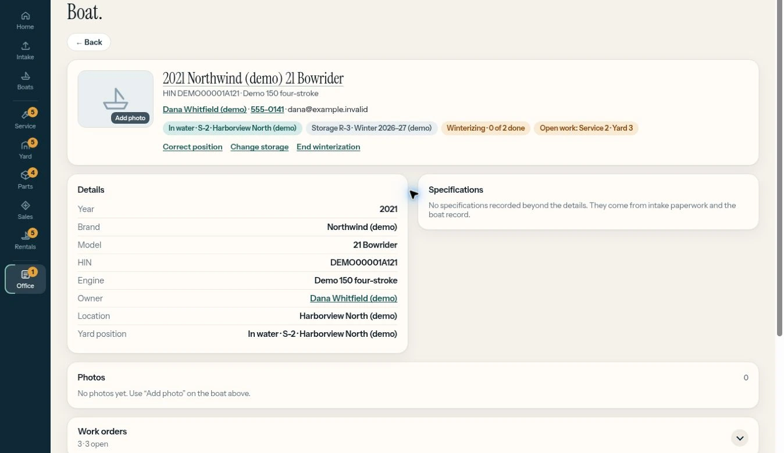Open the Office sidebar icon
Screen dimensions: 784x453
26,279
